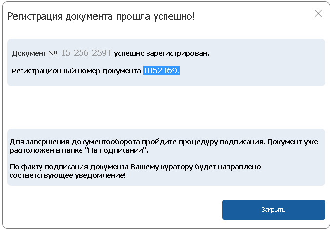
Task: Click the highlighted registration number 1852469
Action: (x=161, y=70)
